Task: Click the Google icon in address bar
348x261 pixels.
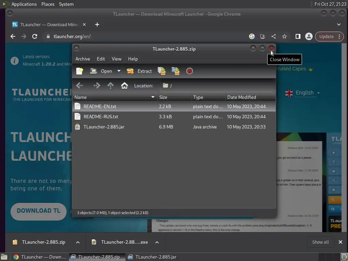Action: click(252, 36)
